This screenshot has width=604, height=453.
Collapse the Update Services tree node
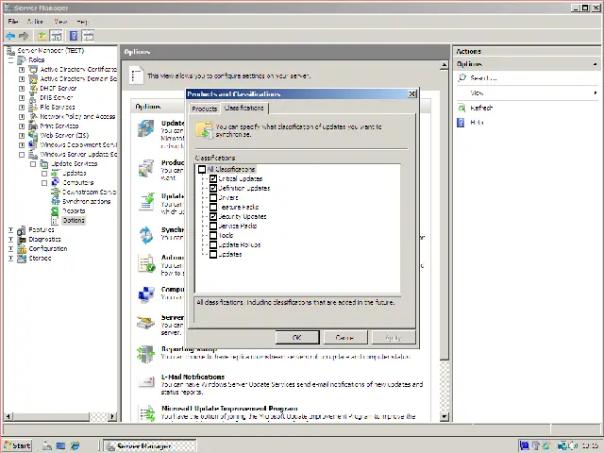33,164
